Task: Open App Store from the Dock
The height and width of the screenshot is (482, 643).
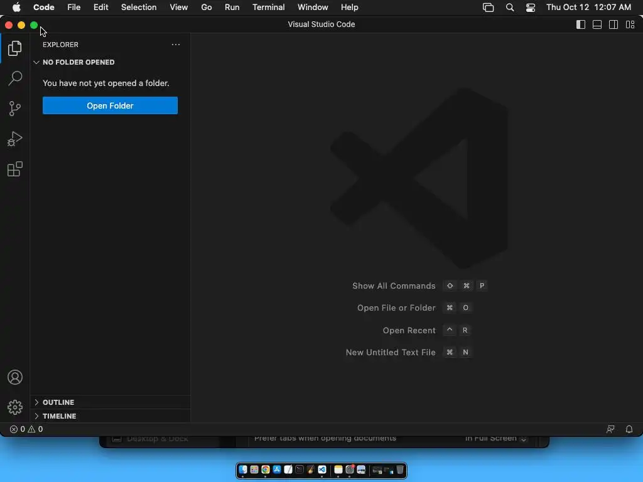Action: point(277,469)
